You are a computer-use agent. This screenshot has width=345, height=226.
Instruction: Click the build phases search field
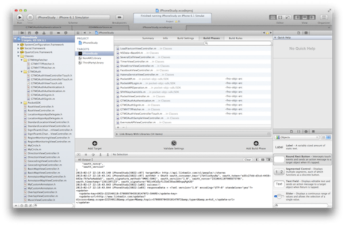(237, 43)
